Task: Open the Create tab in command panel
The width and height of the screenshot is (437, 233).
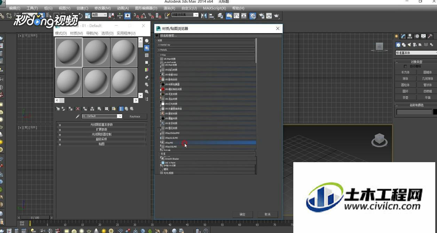Action: pyautogui.click(x=396, y=36)
